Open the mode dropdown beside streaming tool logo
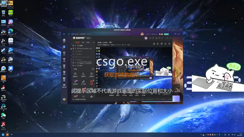The width and height of the screenshot is (244, 137). pos(89,38)
